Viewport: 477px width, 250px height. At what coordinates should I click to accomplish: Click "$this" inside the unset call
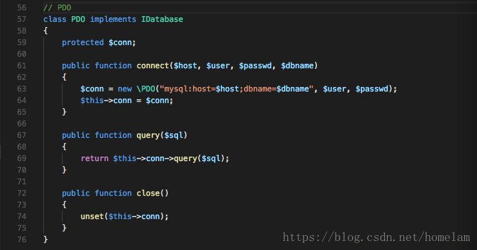(120, 216)
